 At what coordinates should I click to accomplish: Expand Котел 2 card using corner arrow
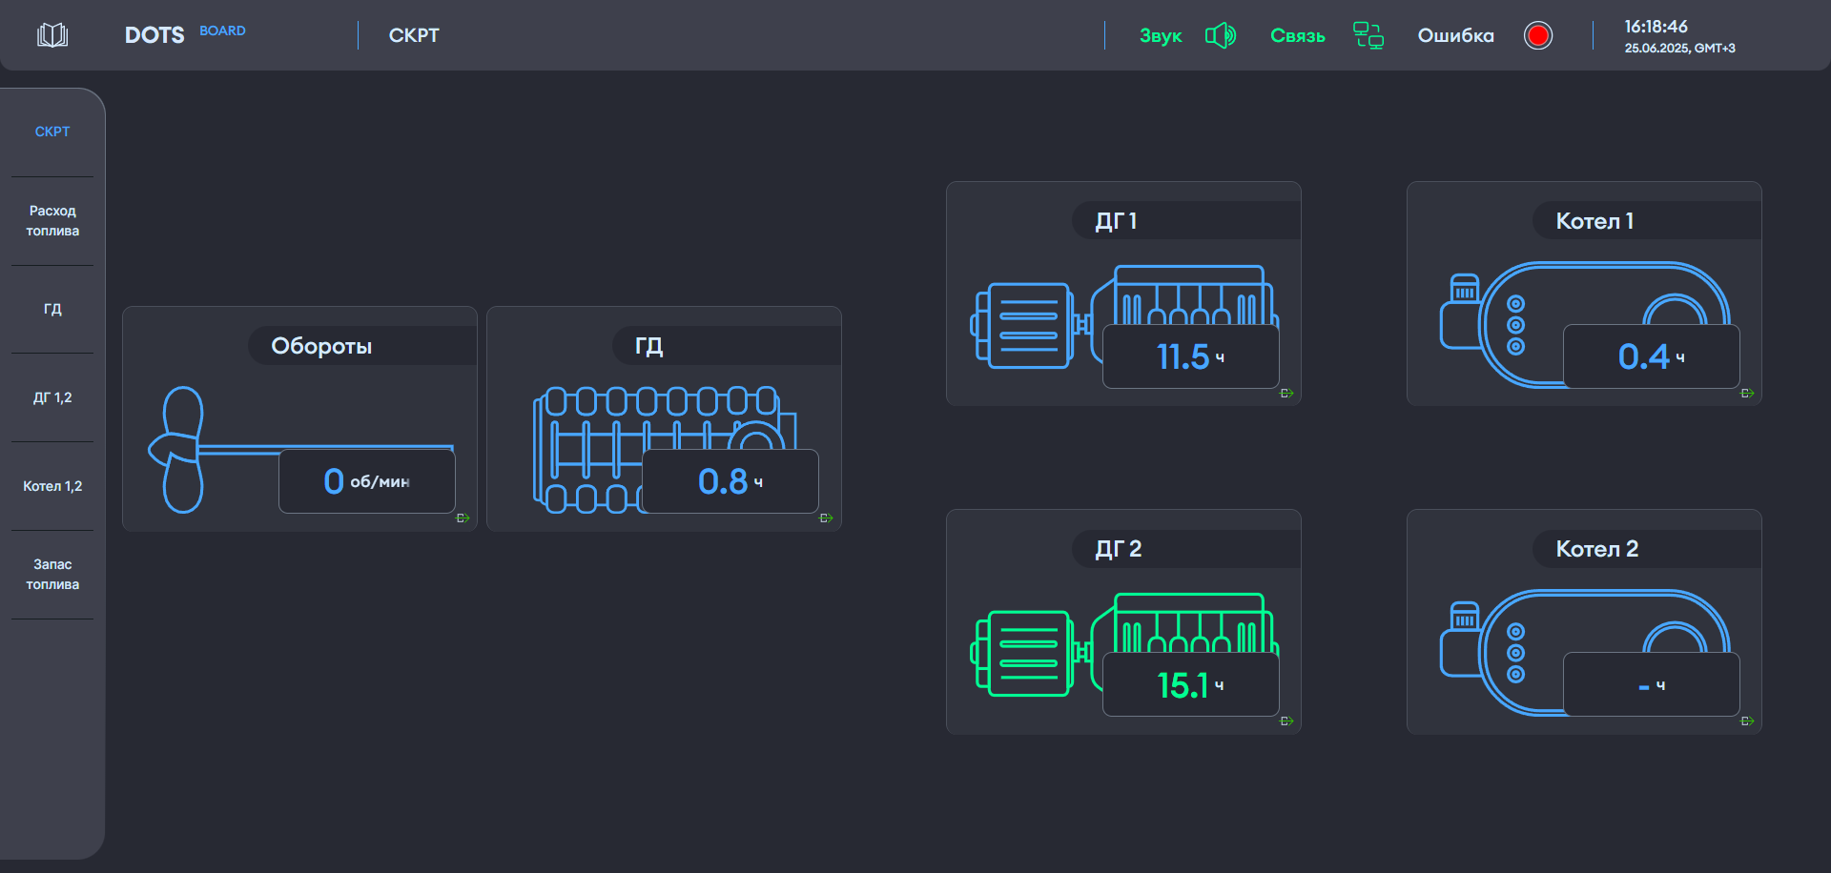click(x=1747, y=721)
